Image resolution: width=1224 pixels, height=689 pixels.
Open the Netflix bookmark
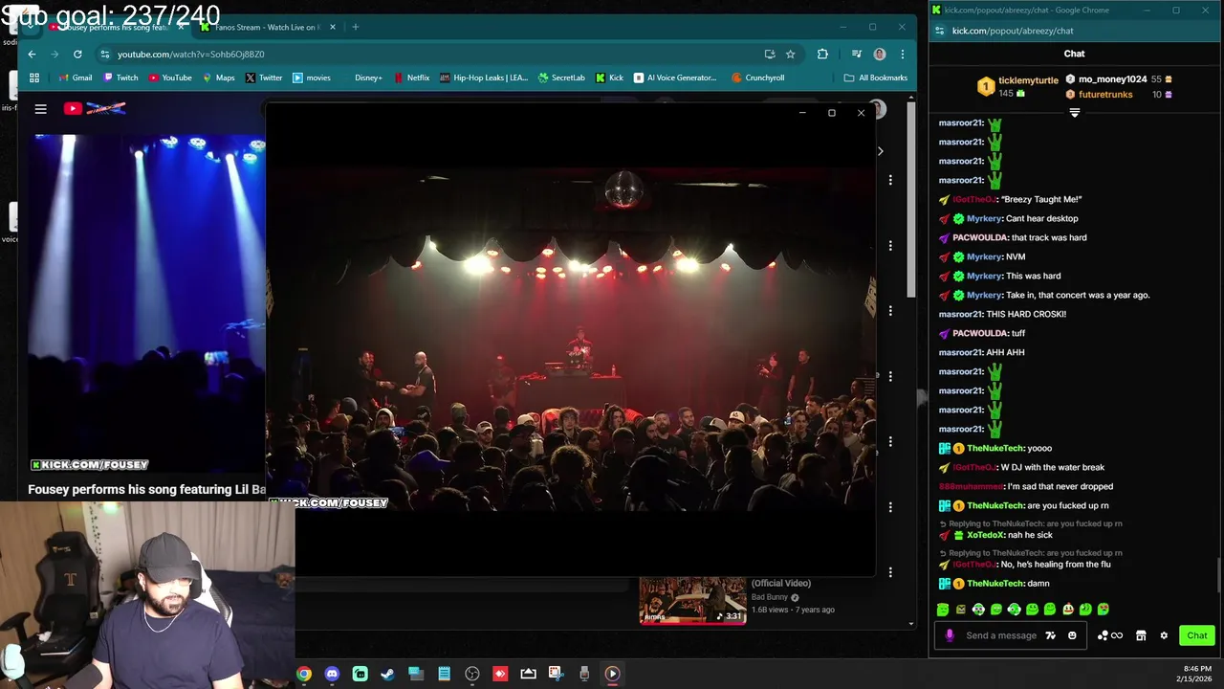[411, 78]
